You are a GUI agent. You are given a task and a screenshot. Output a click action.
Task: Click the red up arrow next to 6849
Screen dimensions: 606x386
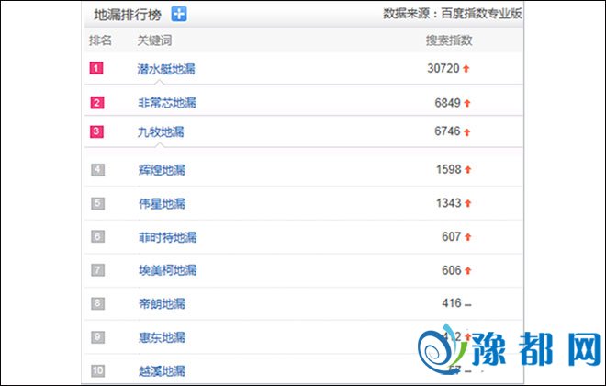coord(466,103)
